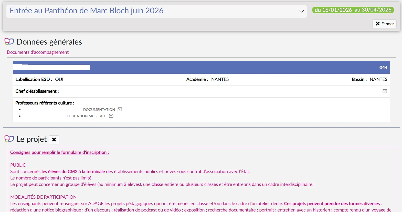Screen dimensions: 402x212
Task: Click the MODALITÉS DE PARTICIPATION heading
Action: click(x=43, y=197)
